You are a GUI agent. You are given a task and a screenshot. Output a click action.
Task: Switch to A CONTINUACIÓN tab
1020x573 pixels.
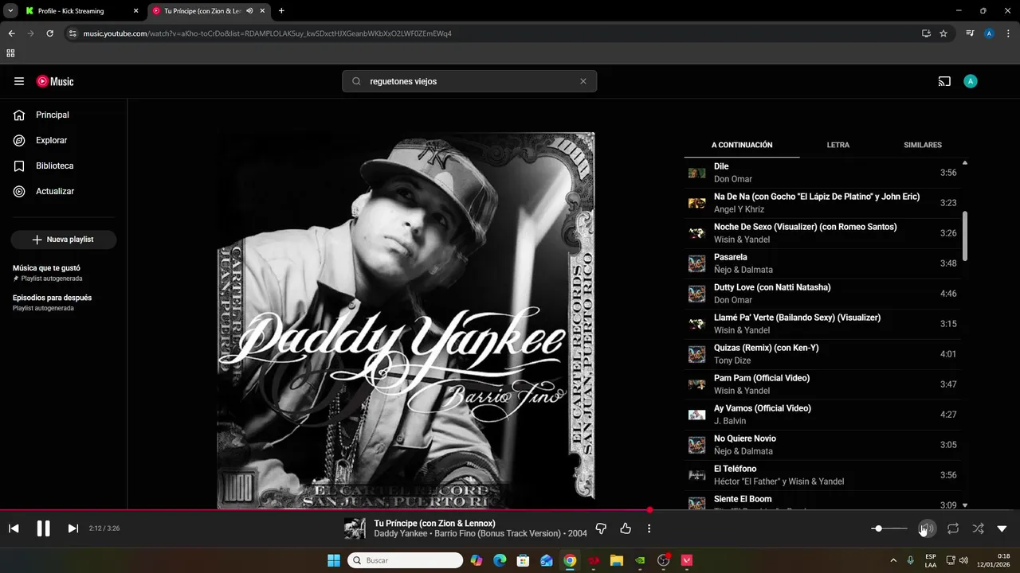[x=742, y=145]
